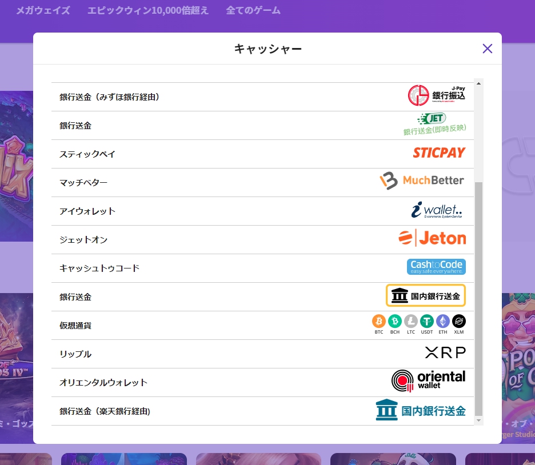
Task: Close the キャッシャー dialog with the X
Action: (487, 49)
